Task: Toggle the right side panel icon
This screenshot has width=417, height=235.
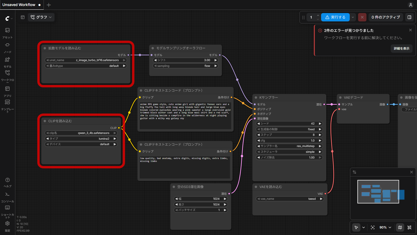Action: (409, 17)
